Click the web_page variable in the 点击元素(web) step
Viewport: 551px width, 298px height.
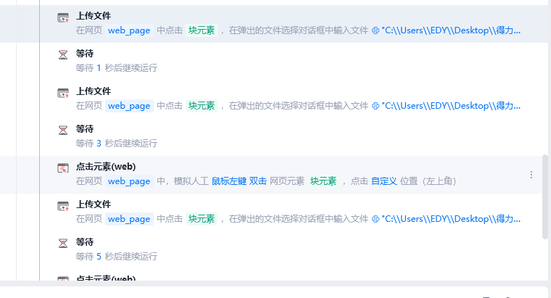pos(129,181)
